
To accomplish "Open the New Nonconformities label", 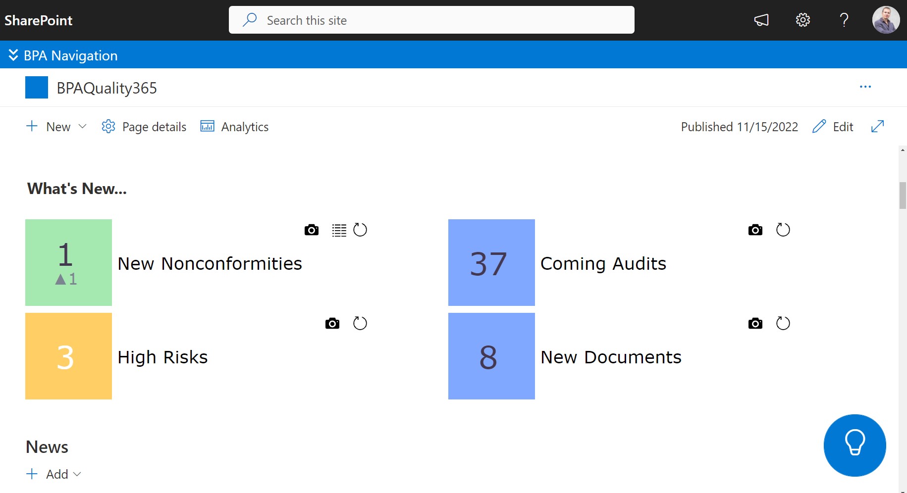I will pyautogui.click(x=210, y=263).
